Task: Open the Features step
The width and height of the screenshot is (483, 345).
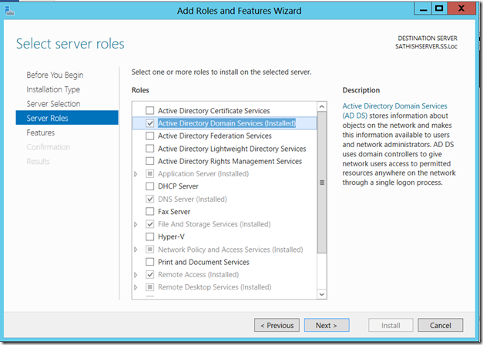Action: 41,132
